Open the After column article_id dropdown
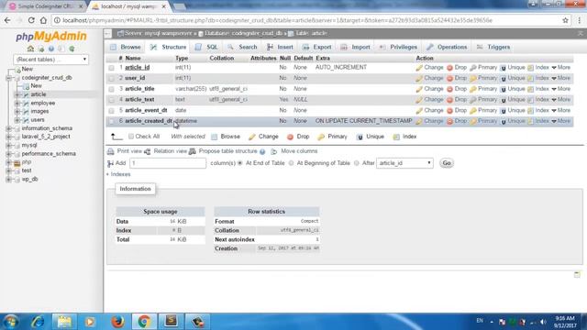The image size is (587, 330). 404,163
